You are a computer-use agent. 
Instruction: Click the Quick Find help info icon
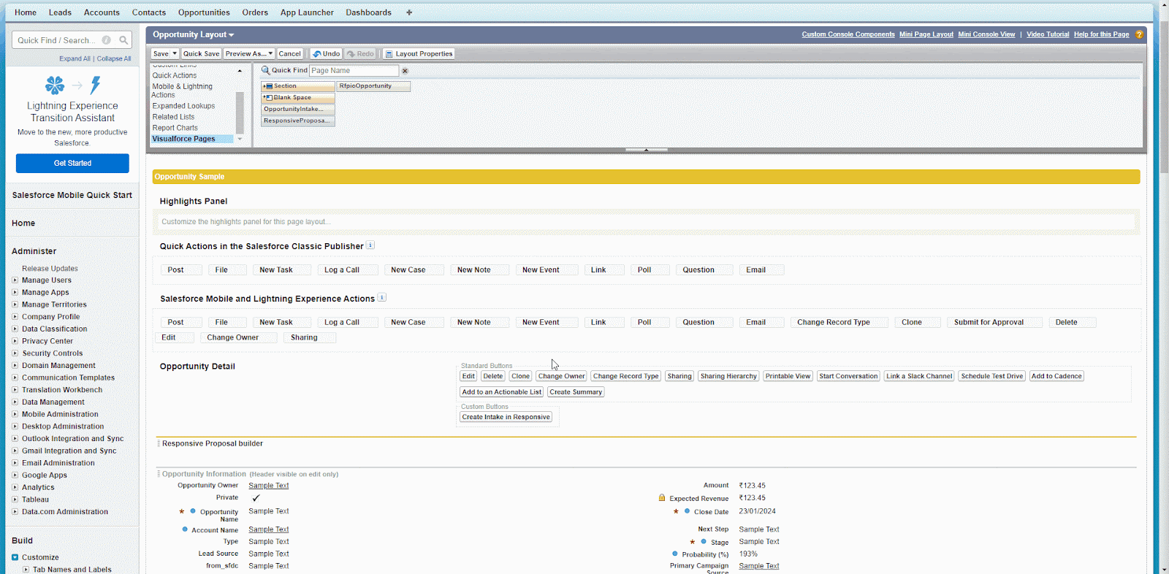coord(107,40)
